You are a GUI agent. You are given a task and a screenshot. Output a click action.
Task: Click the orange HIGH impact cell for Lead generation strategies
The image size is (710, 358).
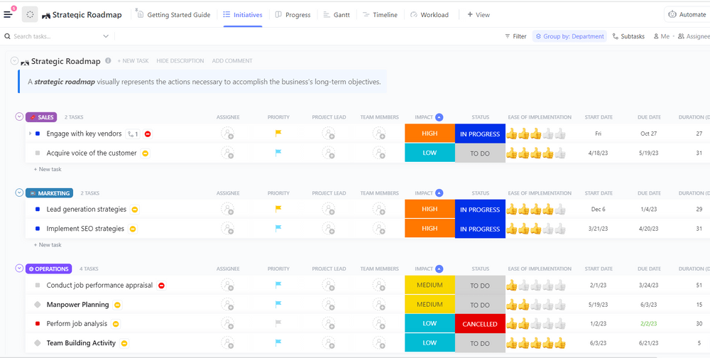pos(430,210)
